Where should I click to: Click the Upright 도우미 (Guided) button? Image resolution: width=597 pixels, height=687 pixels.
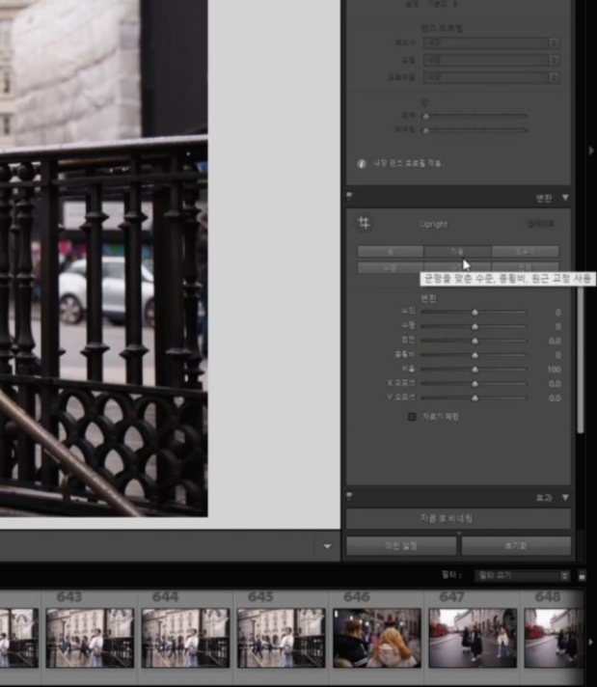[526, 252]
